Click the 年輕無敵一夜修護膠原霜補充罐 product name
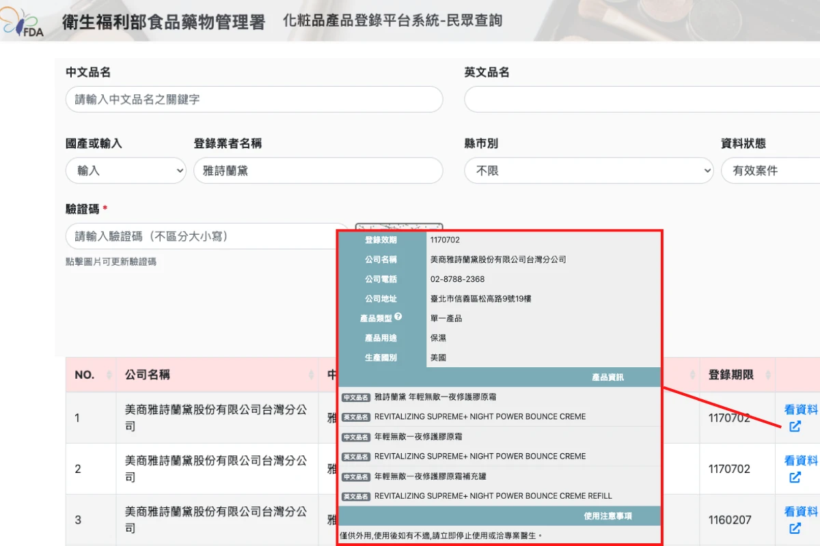This screenshot has height=546, width=820. (x=430, y=476)
